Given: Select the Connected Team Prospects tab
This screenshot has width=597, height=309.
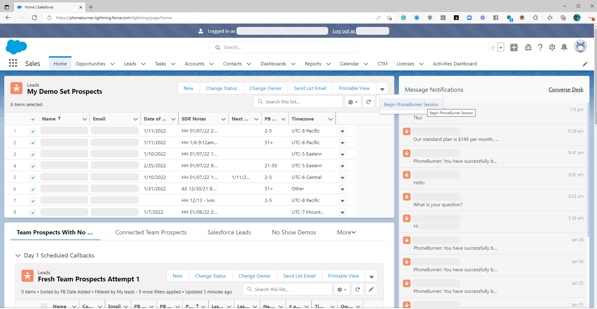Looking at the screenshot, I should 151,232.
